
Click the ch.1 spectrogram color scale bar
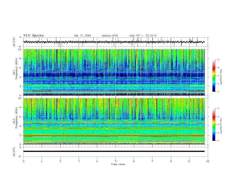[x=214, y=76]
